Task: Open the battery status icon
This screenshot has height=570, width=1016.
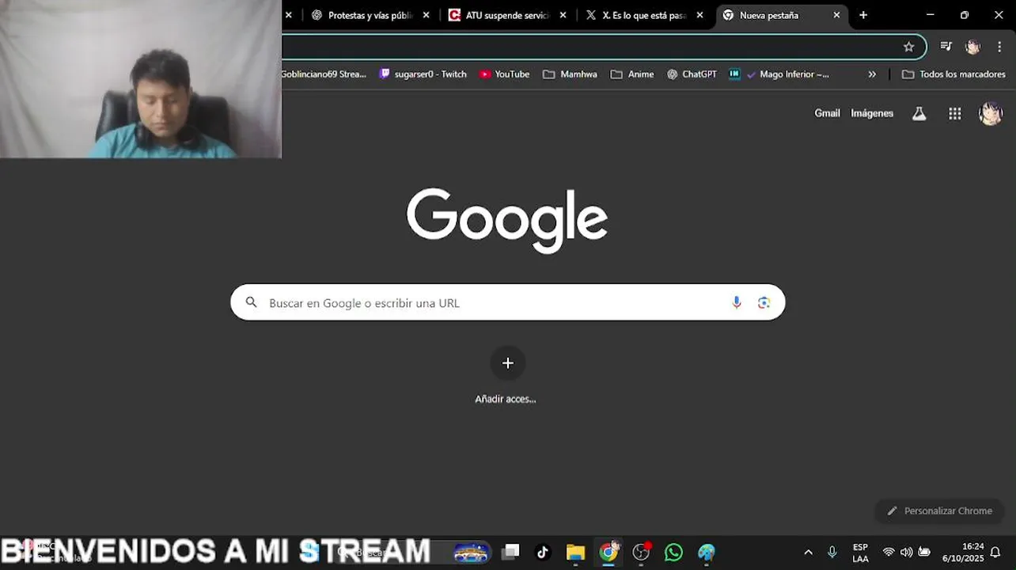Action: [923, 552]
